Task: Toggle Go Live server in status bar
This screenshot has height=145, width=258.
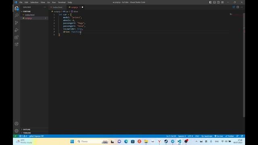Action: [218, 136]
